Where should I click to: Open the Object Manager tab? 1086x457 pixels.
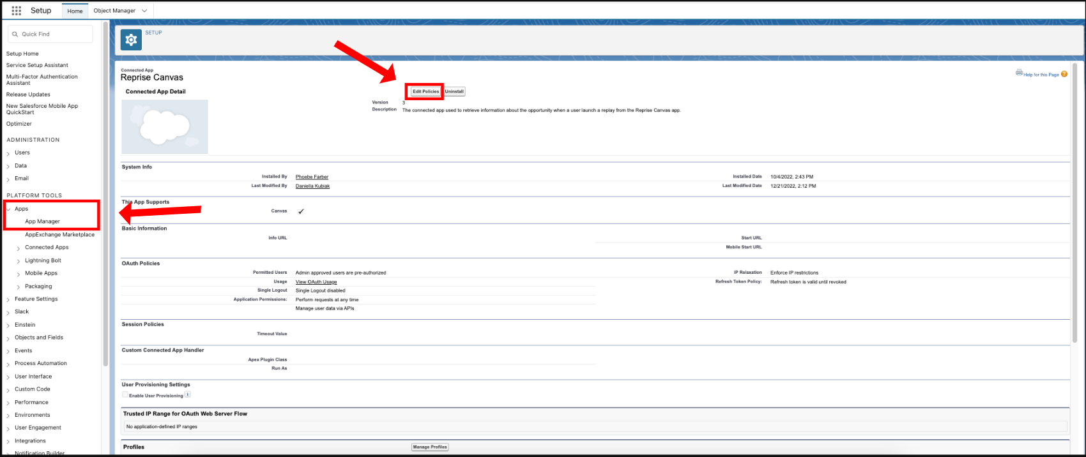(114, 11)
